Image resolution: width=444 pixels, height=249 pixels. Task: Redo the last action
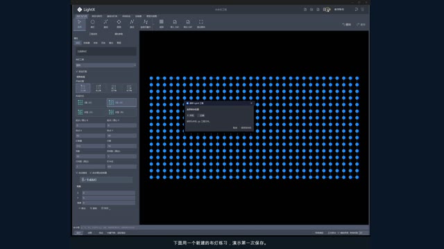coord(361,25)
